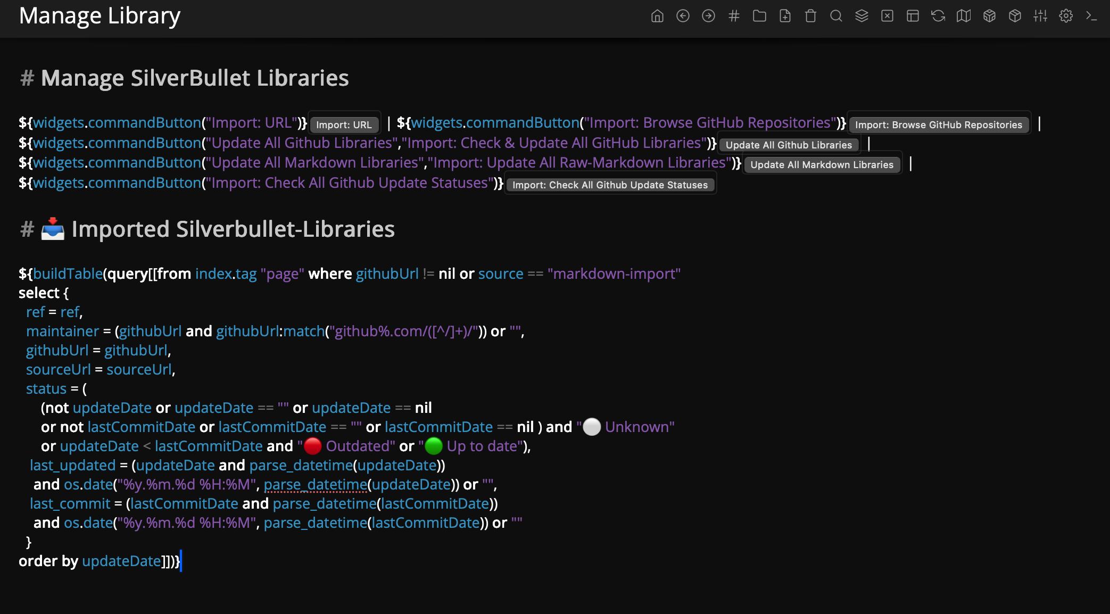
Task: Click the hash tag icon
Action: (x=734, y=16)
